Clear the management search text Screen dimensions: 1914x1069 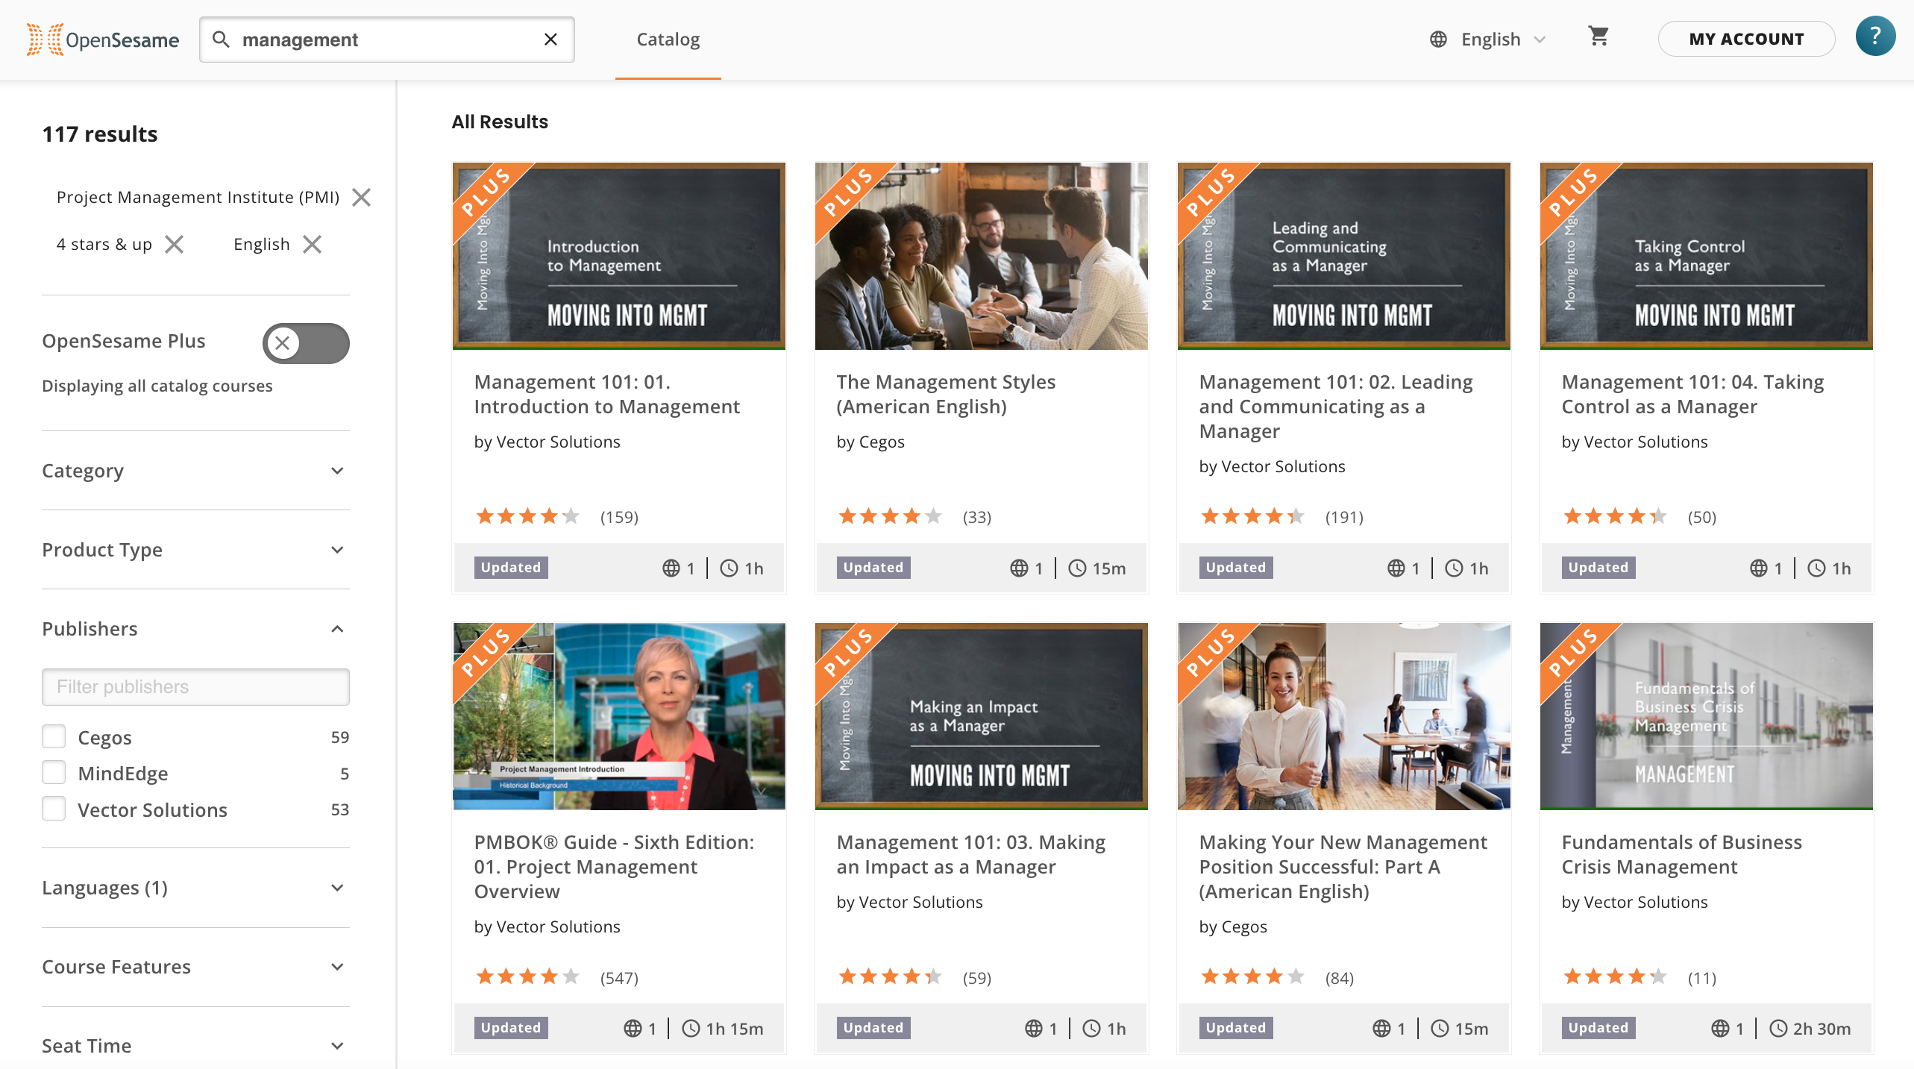(550, 39)
